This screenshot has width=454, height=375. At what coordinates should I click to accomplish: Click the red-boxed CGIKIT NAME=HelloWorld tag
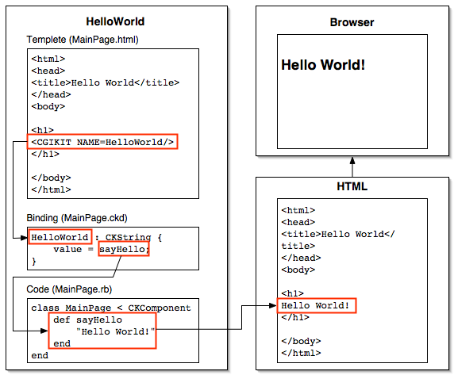click(x=102, y=142)
